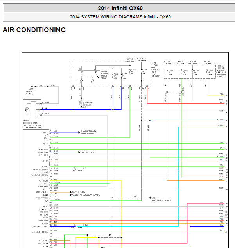235x248 pixels.
Task: Click the arrowhead on the STRG HTR SW wire
Action: [x=79, y=152]
